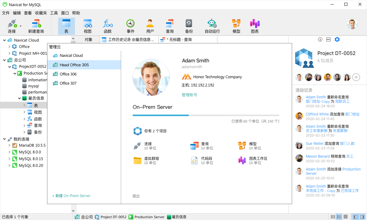367x220 pixels.
Task: Open the 工具 menu
Action: [x=54, y=13]
